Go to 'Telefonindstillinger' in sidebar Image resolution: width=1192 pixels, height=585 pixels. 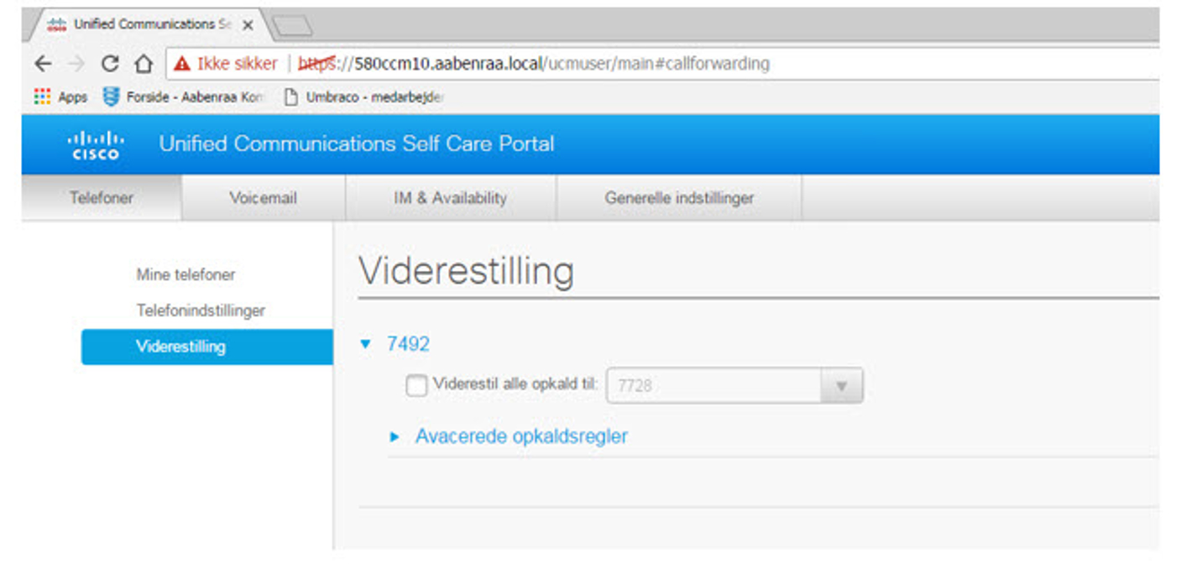point(201,311)
